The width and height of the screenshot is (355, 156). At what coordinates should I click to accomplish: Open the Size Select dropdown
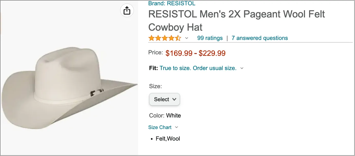click(164, 99)
